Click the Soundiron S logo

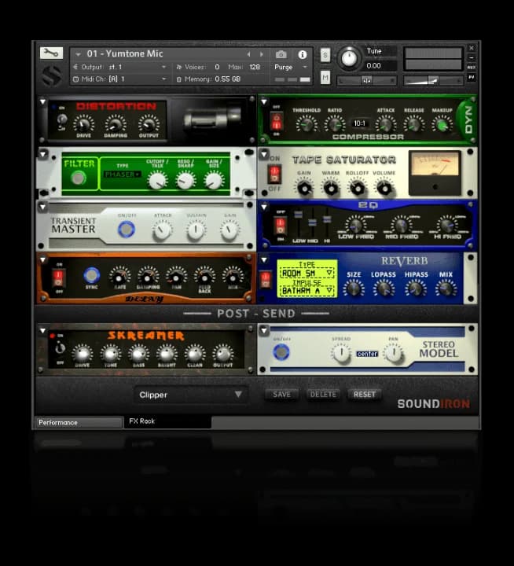tap(51, 75)
